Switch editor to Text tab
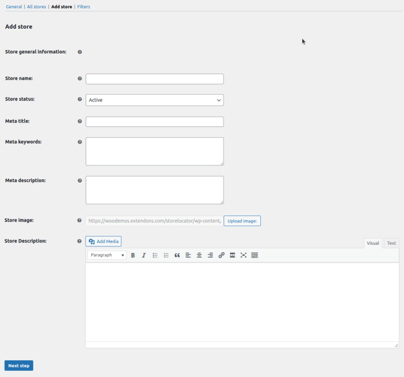Viewport: 404px width, 377px height. pyautogui.click(x=391, y=243)
